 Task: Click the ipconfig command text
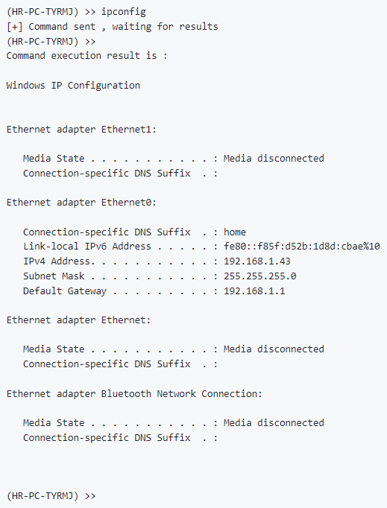(123, 12)
